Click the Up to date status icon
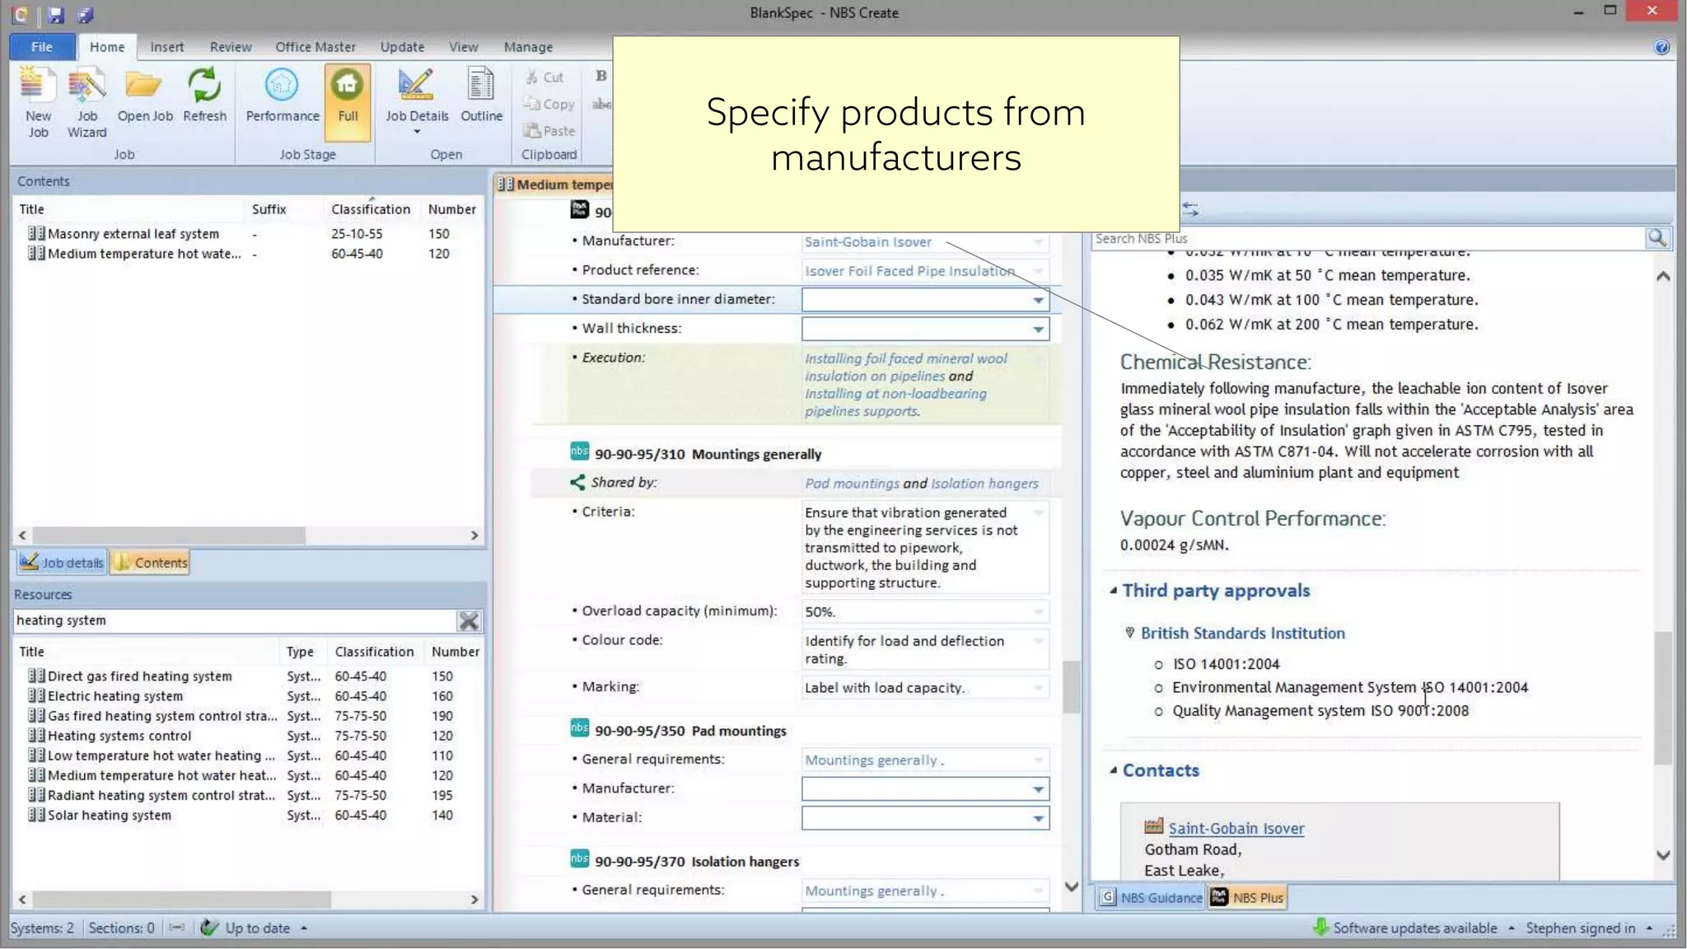The height and width of the screenshot is (949, 1687). click(x=209, y=928)
